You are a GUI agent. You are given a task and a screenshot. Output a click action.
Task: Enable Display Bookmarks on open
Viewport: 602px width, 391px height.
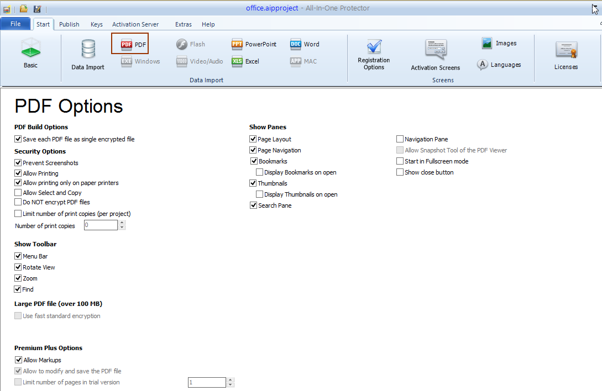(259, 172)
